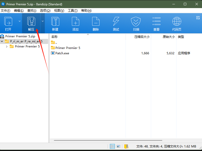Open the 编辑(E) menu
Viewport: 202px width, 151px height.
pos(19,11)
